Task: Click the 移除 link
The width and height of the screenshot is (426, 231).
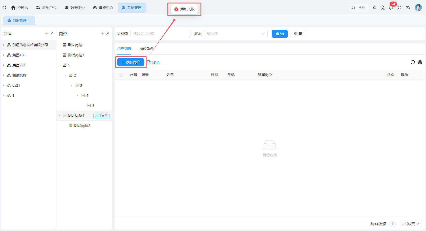Action: [x=153, y=62]
